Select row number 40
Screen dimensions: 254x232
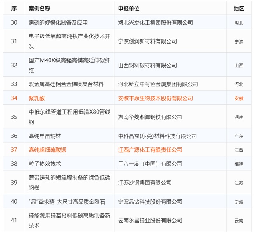coord(14,202)
